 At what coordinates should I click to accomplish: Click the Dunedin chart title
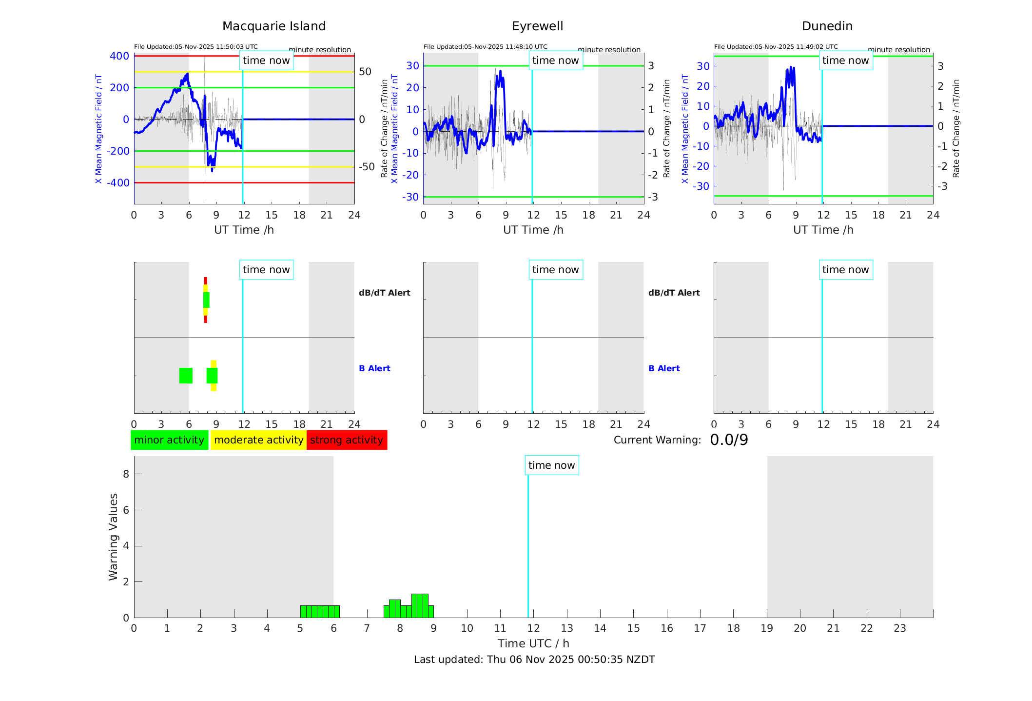pyautogui.click(x=827, y=26)
